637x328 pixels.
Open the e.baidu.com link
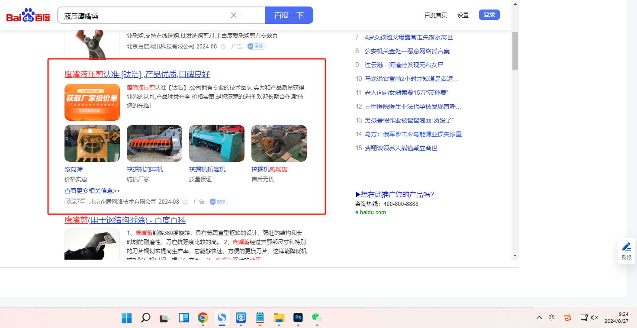(x=370, y=212)
